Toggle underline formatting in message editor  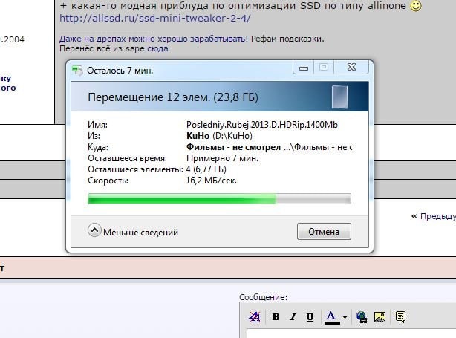pyautogui.click(x=310, y=316)
